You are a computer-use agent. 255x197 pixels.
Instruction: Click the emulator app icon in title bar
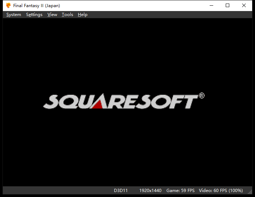[x=9, y=5]
